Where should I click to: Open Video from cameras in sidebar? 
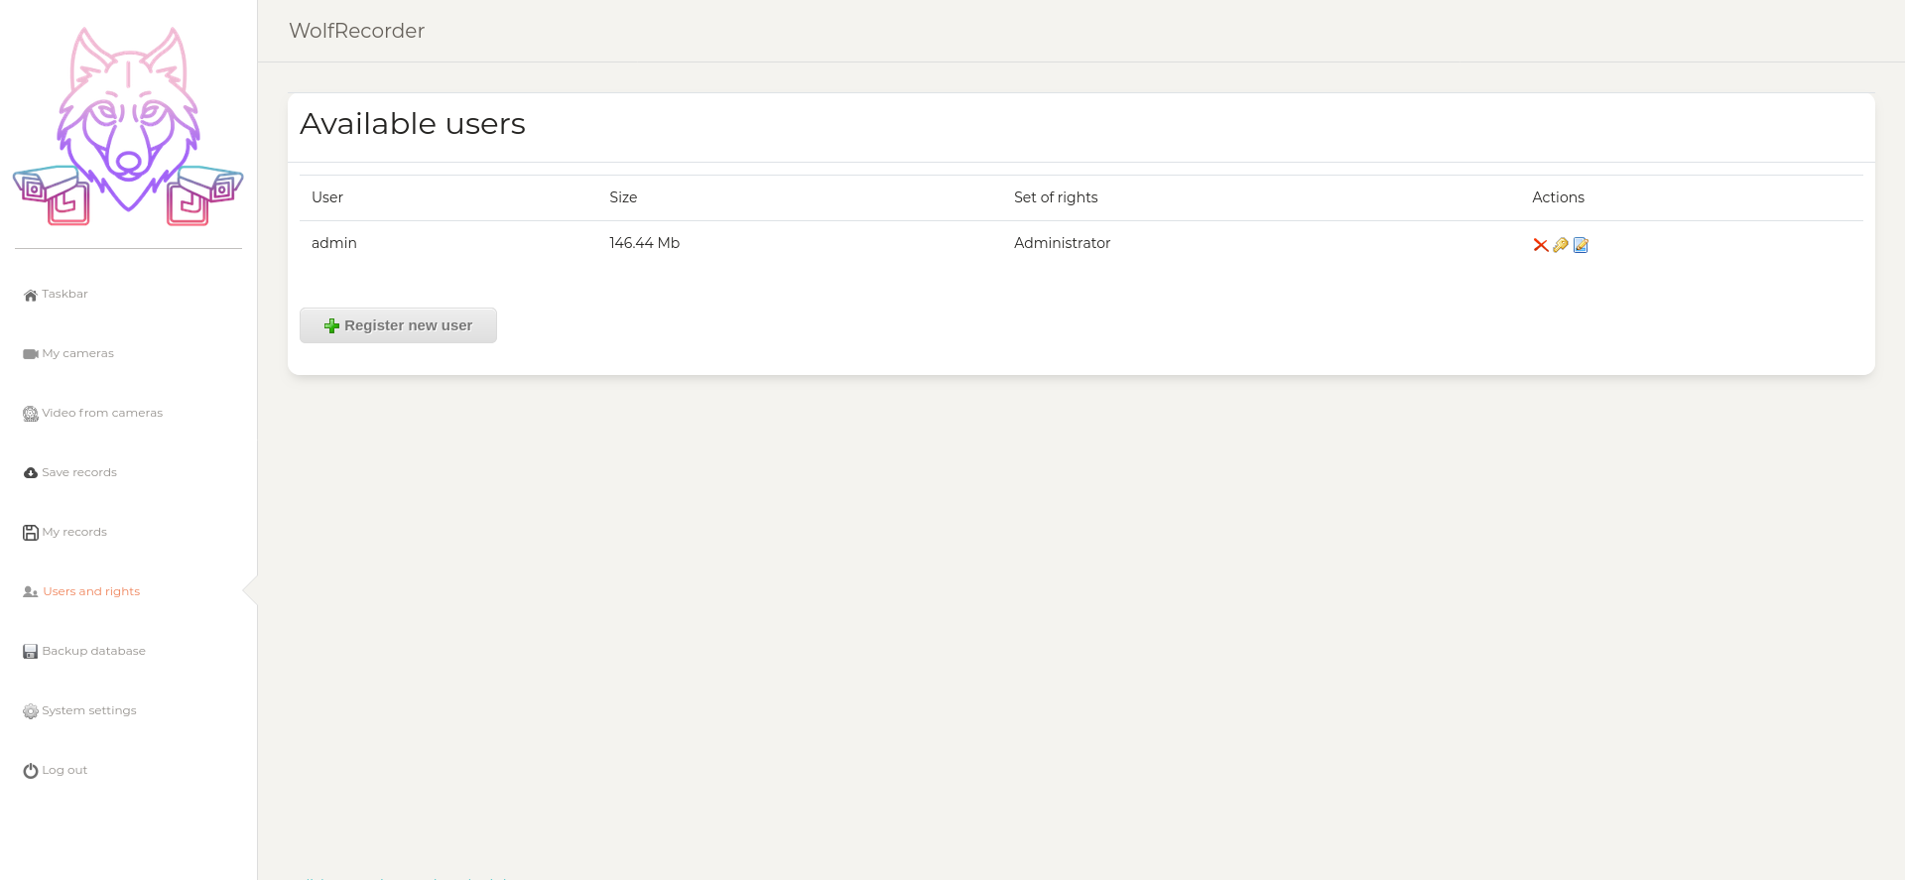pyautogui.click(x=101, y=413)
